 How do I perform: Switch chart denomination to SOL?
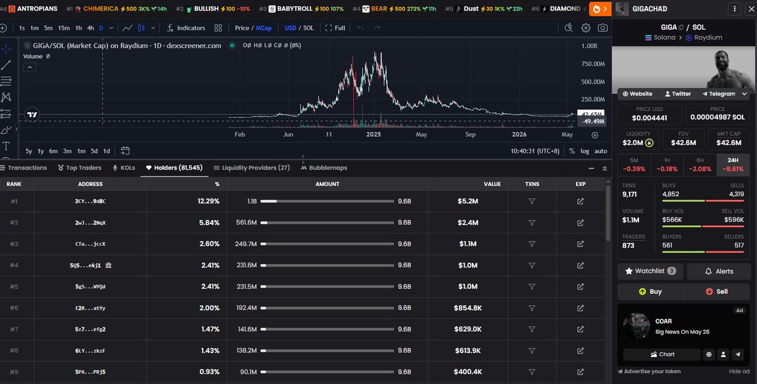pos(308,28)
